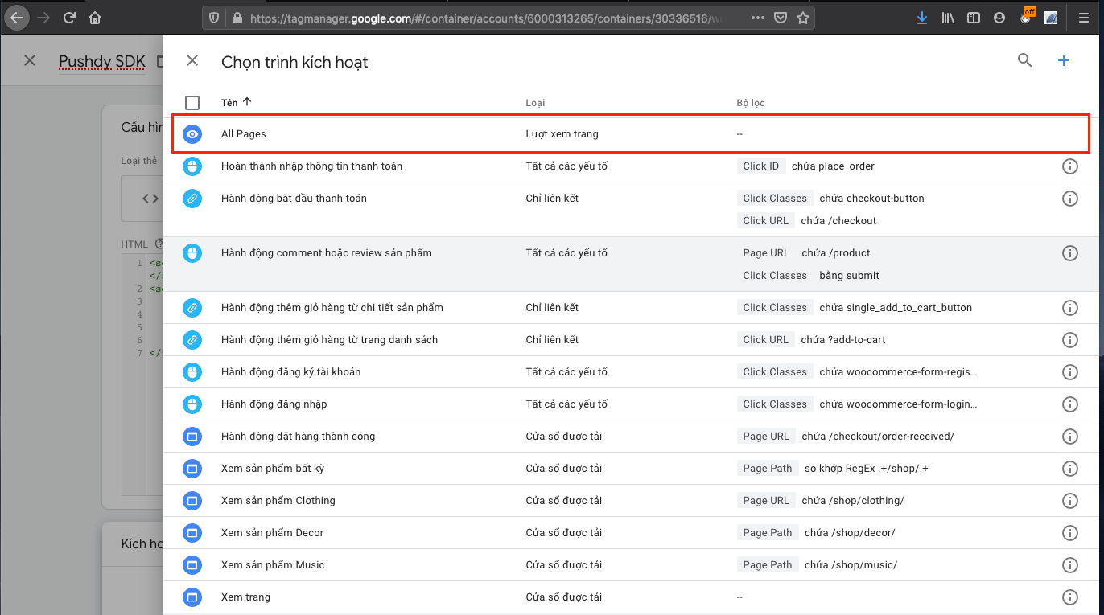Reload the page with refresh button
Viewport: 1104px width, 615px height.
coord(69,18)
